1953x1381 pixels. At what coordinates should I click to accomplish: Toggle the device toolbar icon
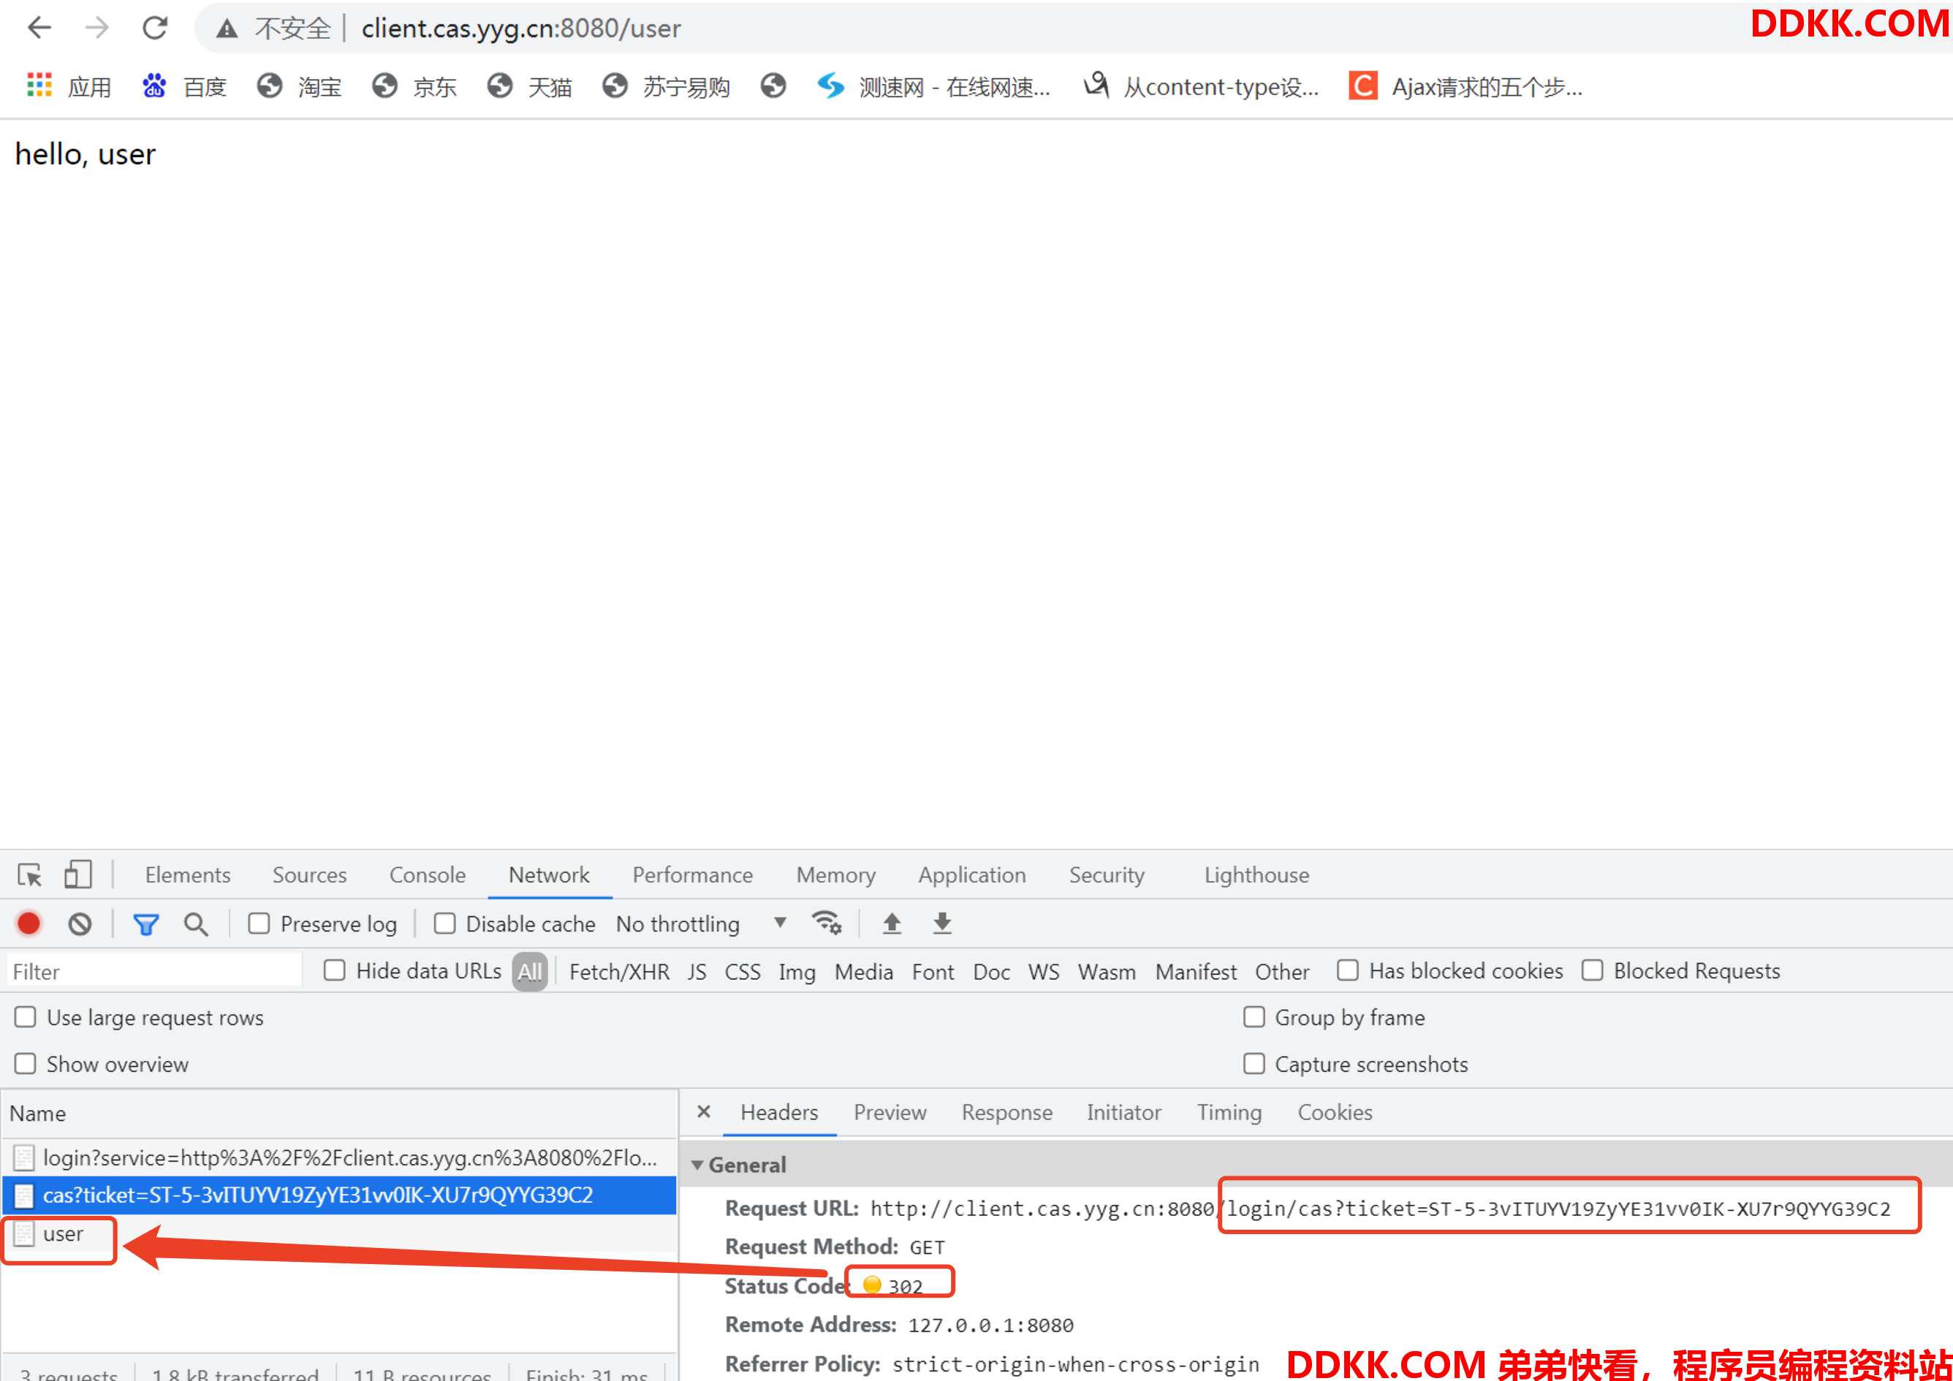tap(77, 875)
